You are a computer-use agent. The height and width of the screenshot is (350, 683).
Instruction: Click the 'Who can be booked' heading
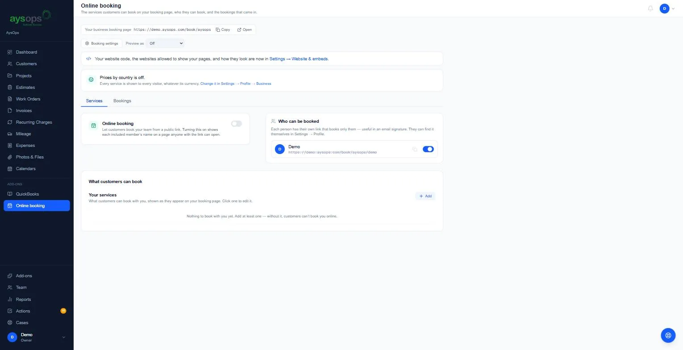click(298, 121)
